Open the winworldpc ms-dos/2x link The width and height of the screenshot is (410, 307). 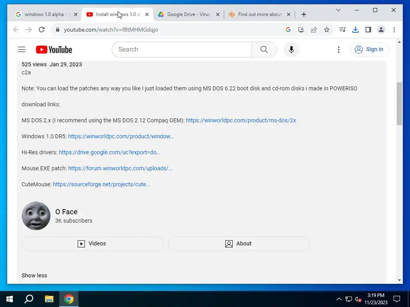point(241,120)
